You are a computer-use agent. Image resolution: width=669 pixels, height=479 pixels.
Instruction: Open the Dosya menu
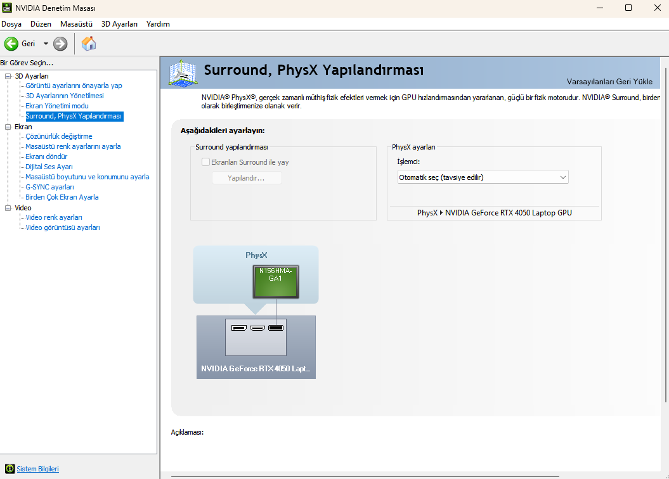(x=11, y=24)
